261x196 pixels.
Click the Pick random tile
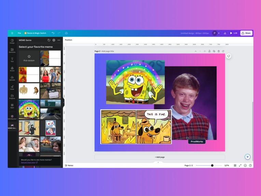pos(29,58)
